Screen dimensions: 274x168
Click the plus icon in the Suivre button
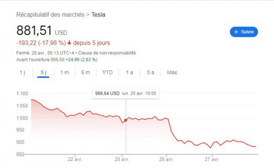[236, 32]
